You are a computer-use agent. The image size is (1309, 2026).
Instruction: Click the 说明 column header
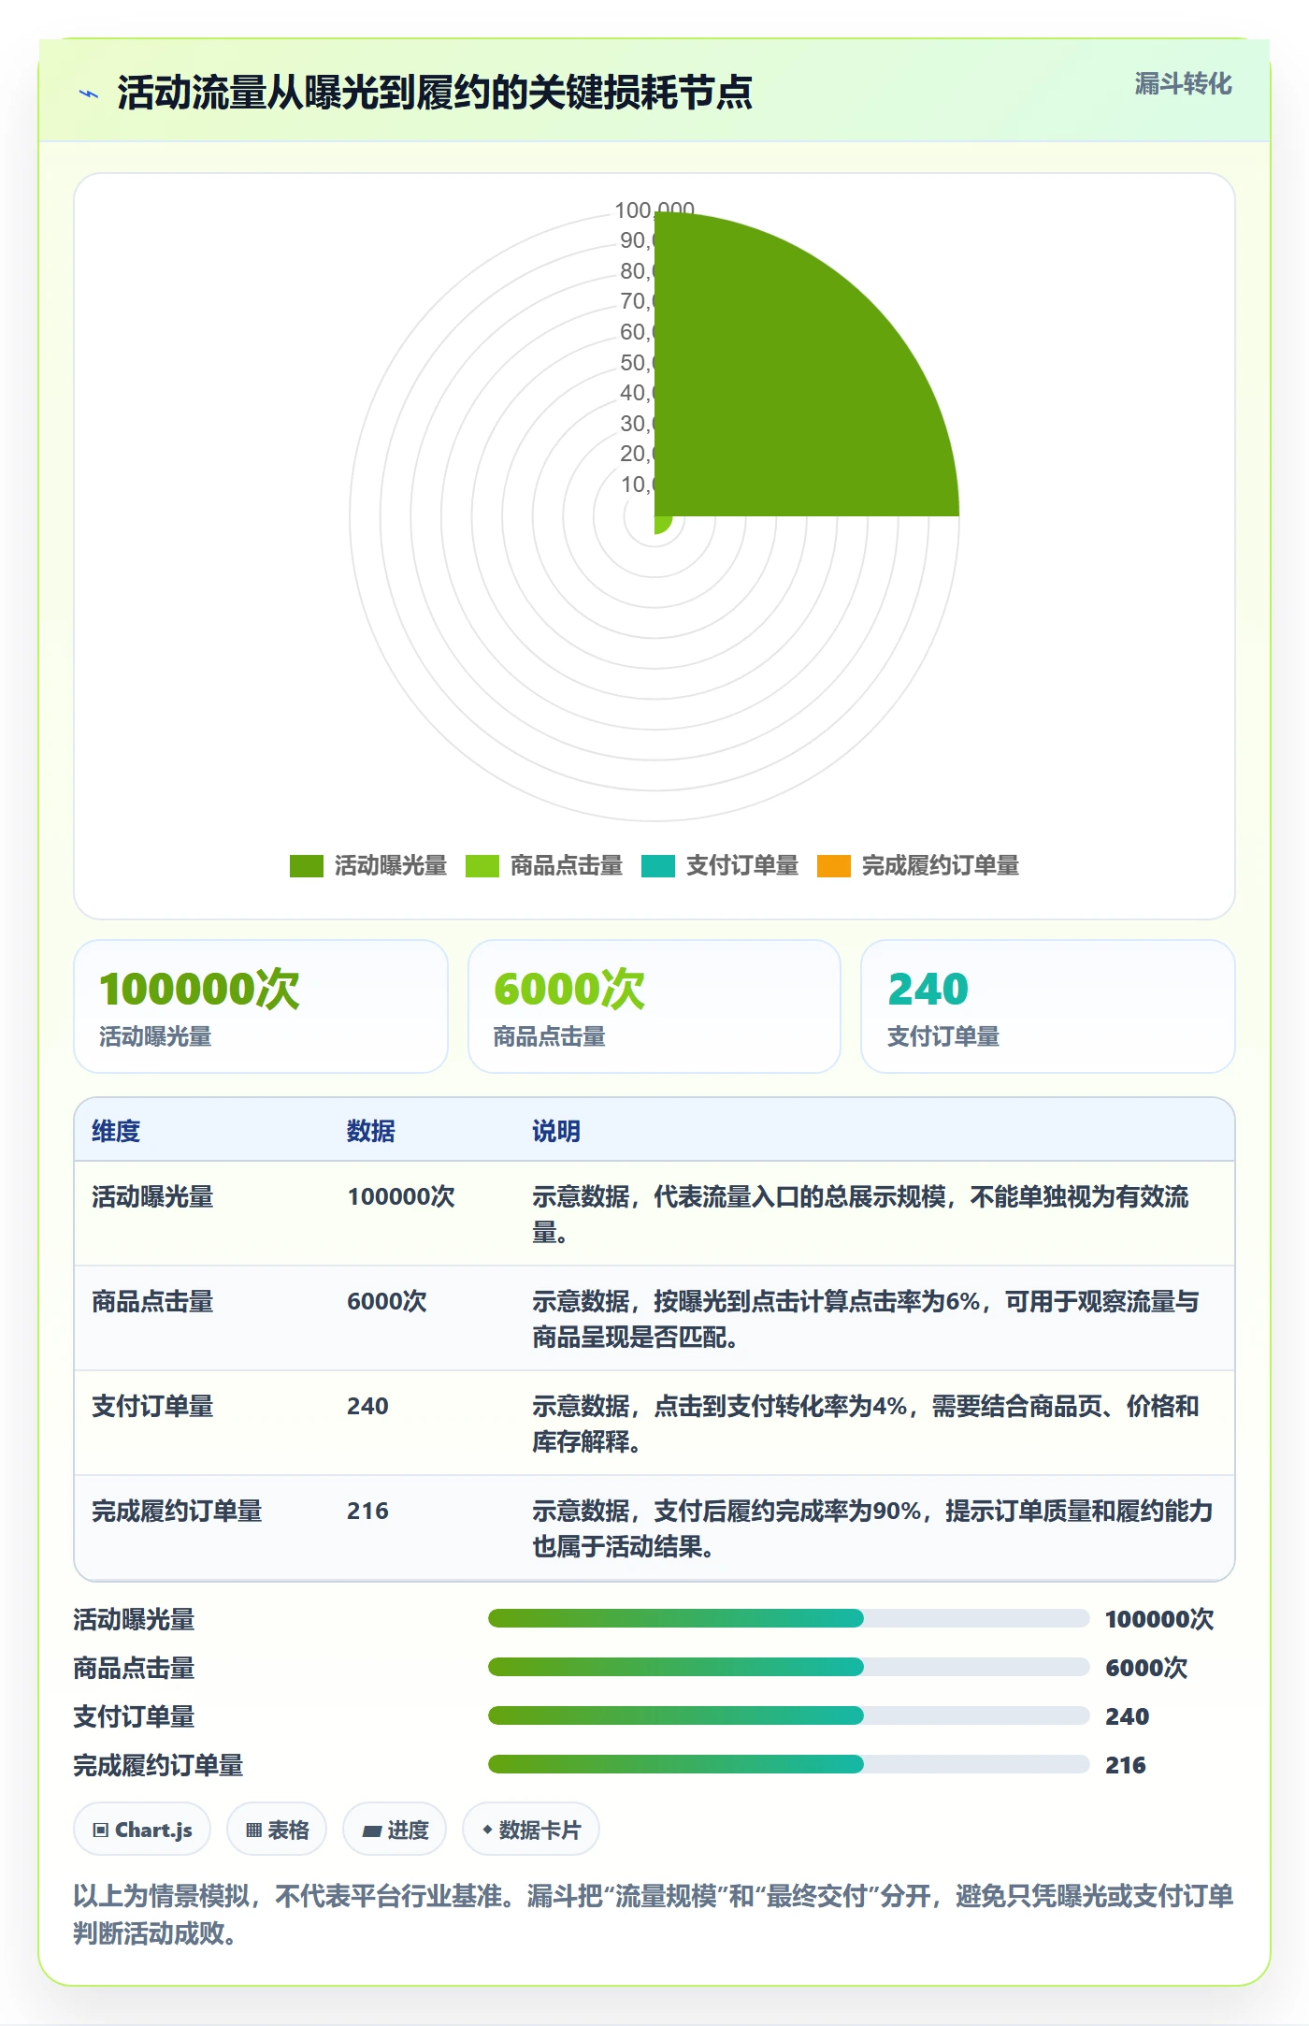coord(556,1131)
